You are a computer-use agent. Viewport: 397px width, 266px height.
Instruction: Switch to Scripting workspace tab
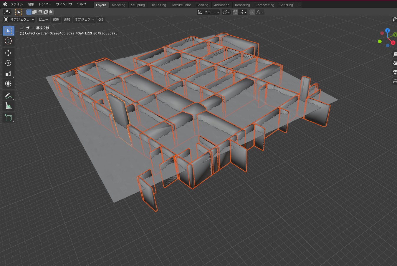coord(286,5)
